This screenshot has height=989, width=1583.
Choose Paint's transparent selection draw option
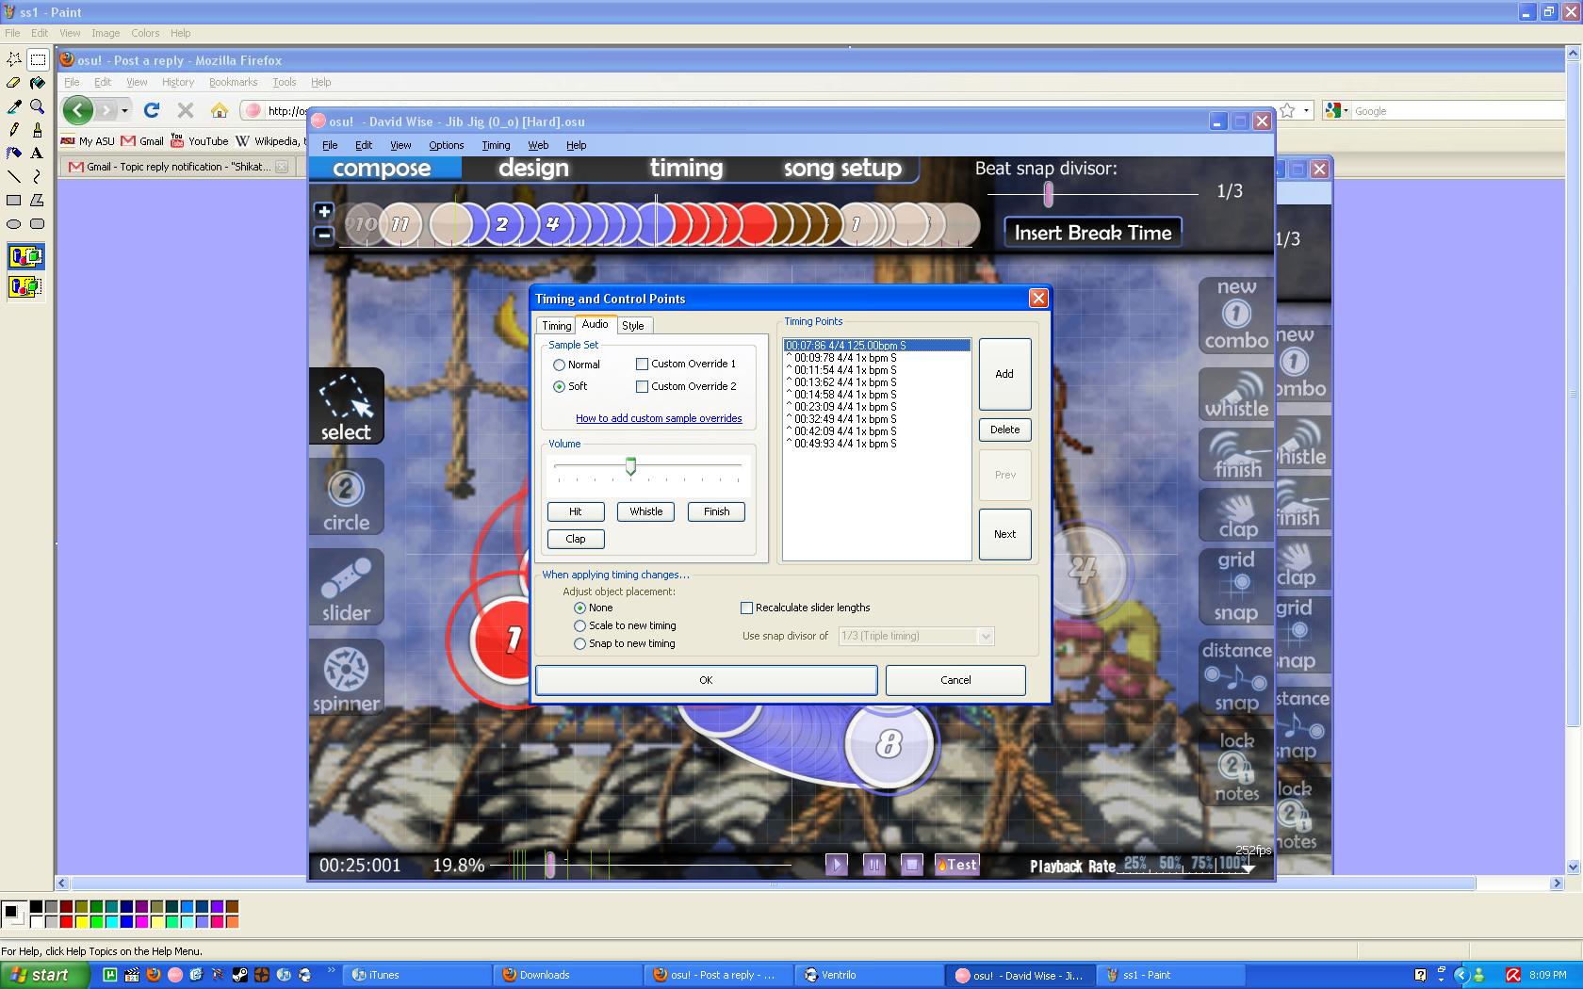coord(25,286)
